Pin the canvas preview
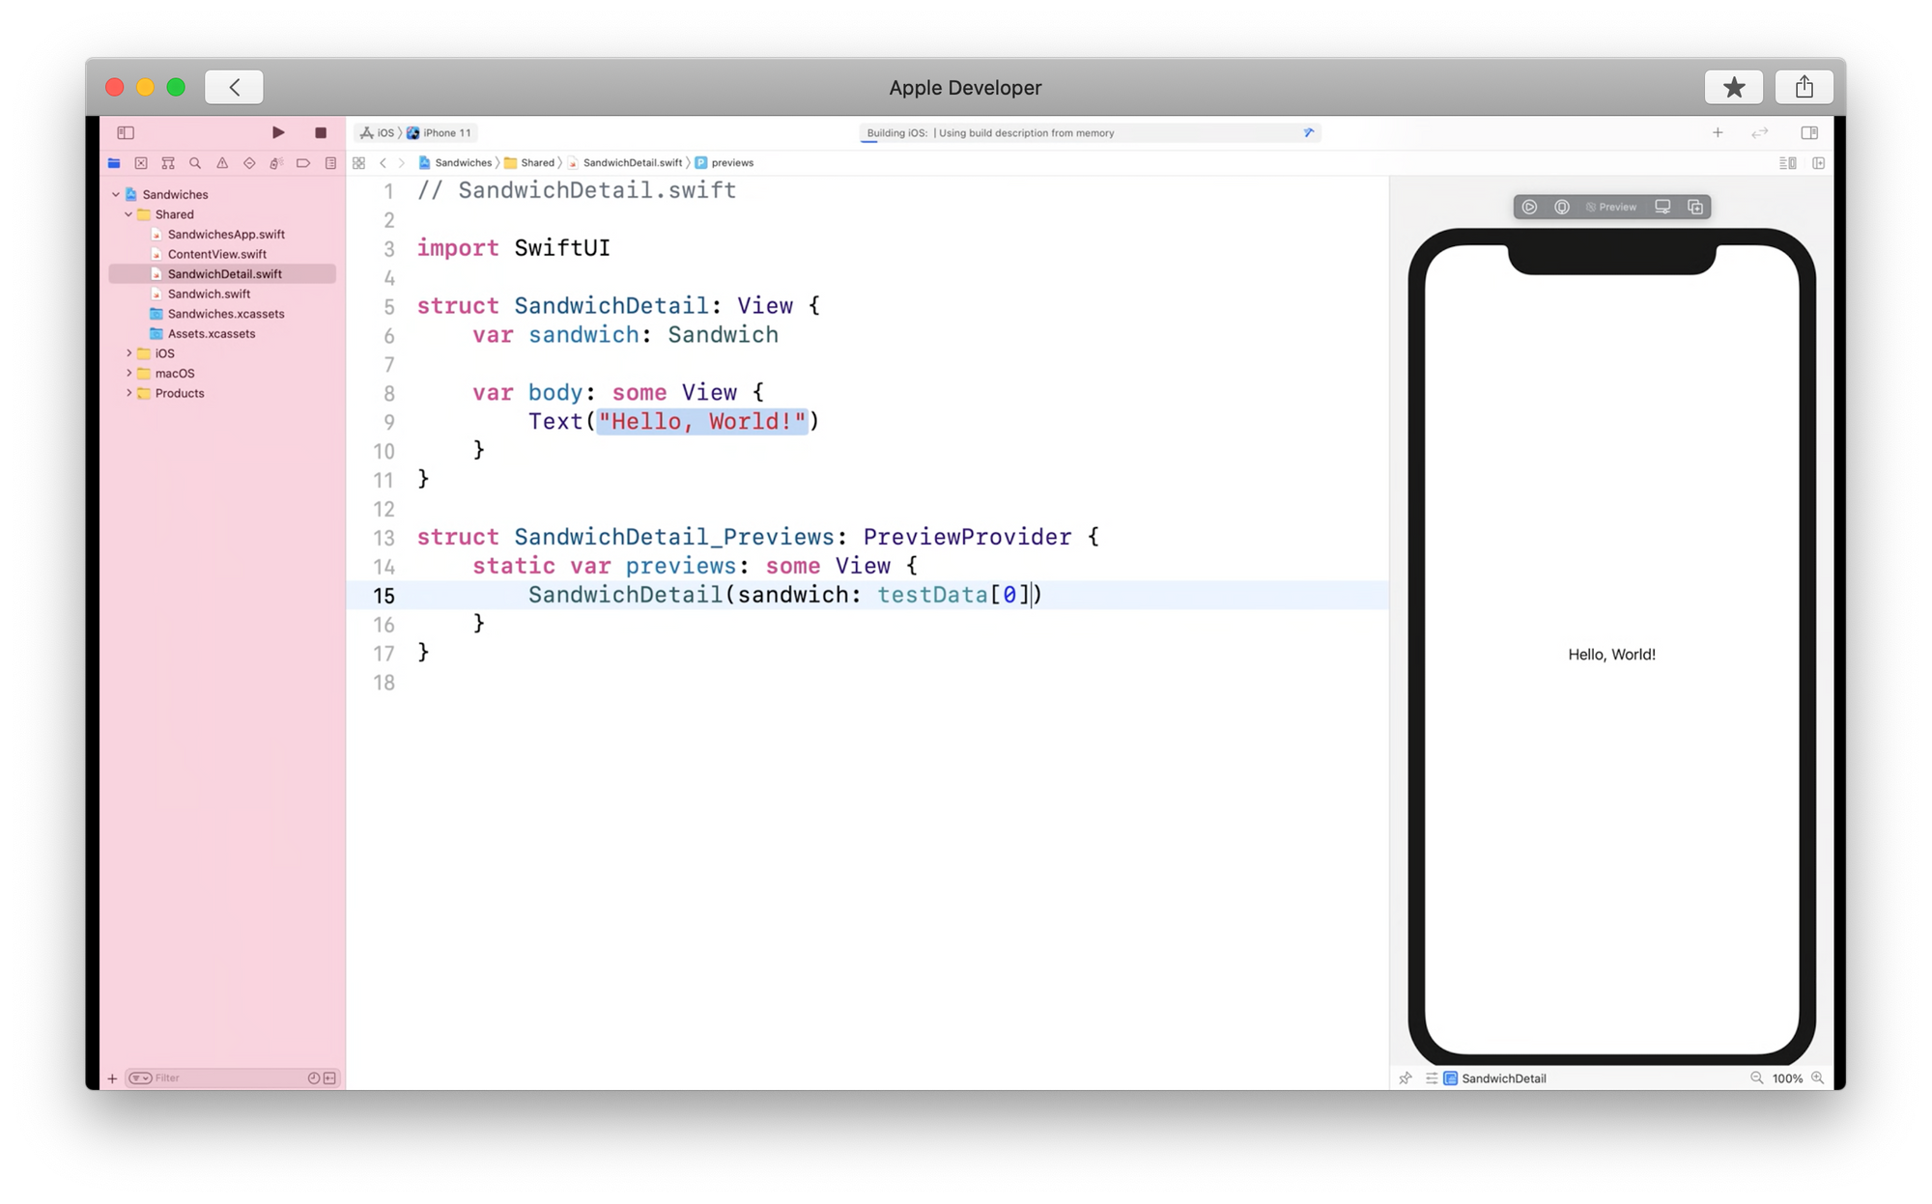 (1406, 1078)
